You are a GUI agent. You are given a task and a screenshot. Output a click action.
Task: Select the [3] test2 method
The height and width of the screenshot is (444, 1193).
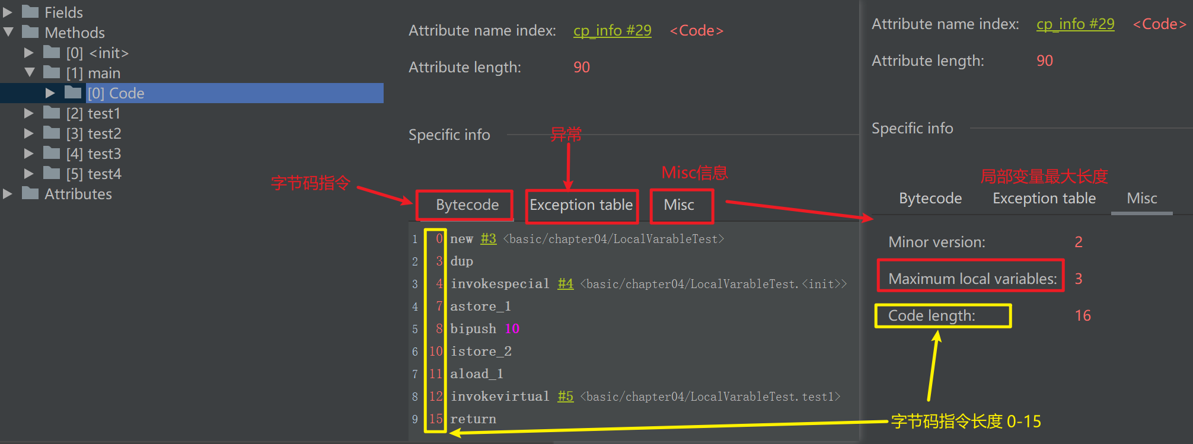pos(94,133)
